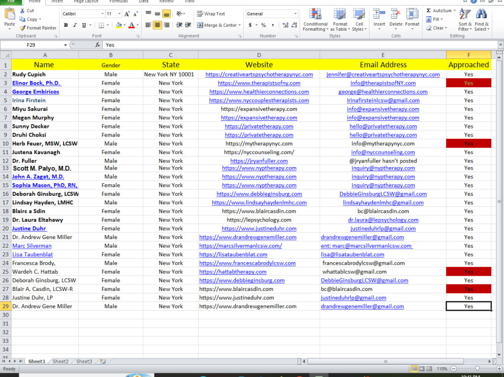
Task: Decrease font size with Shrink Font
Action: point(135,14)
